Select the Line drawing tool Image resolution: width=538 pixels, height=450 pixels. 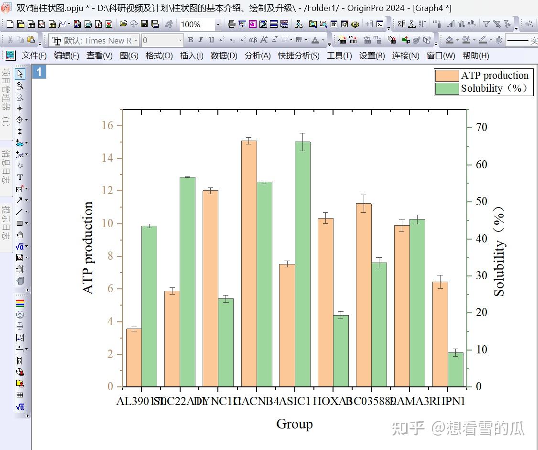pyautogui.click(x=20, y=211)
